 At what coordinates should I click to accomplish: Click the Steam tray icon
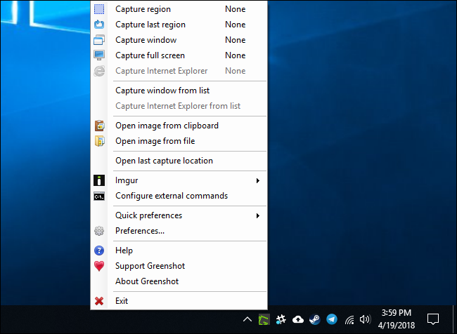[x=315, y=319]
